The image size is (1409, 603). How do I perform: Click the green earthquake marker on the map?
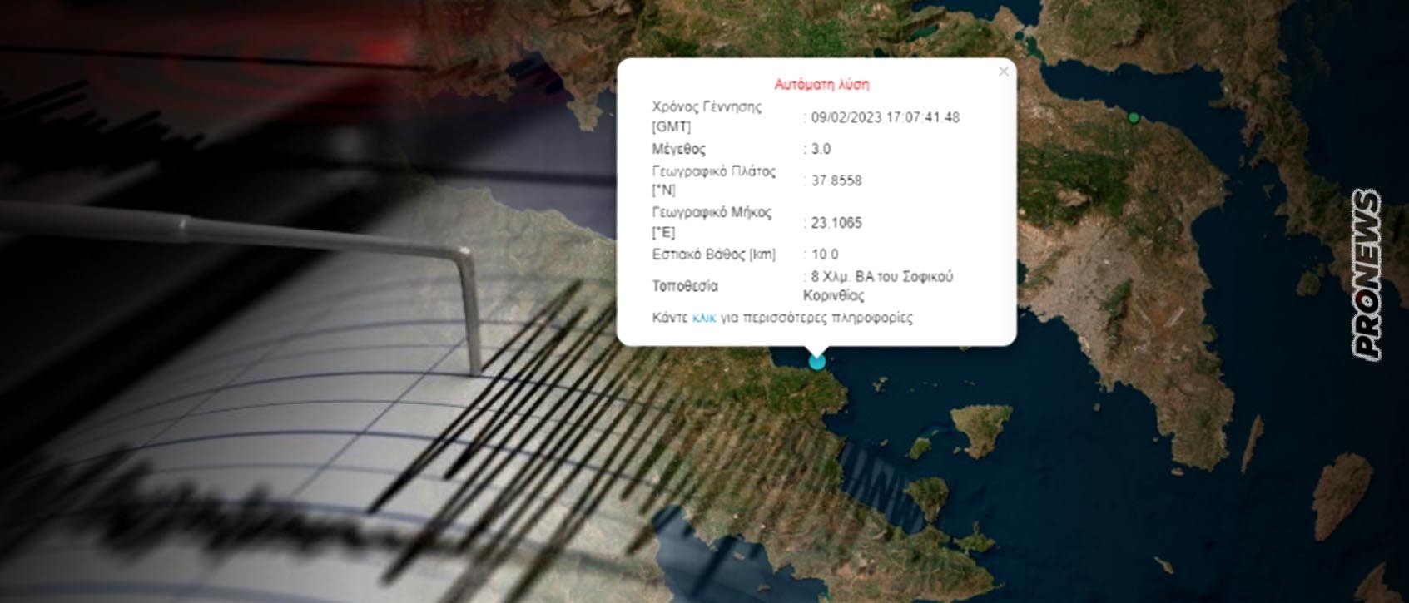pyautogui.click(x=1133, y=118)
